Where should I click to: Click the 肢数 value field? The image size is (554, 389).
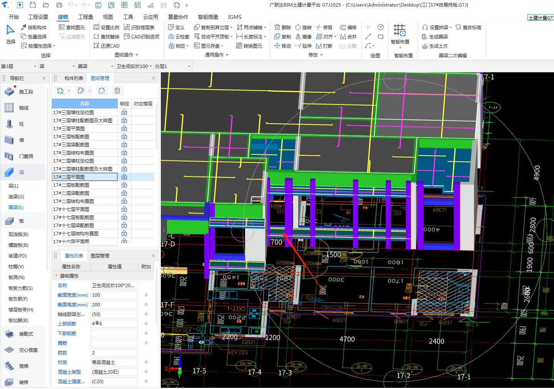114,352
